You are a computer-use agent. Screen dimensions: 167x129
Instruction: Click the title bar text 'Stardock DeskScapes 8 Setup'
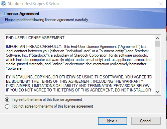(33, 4)
